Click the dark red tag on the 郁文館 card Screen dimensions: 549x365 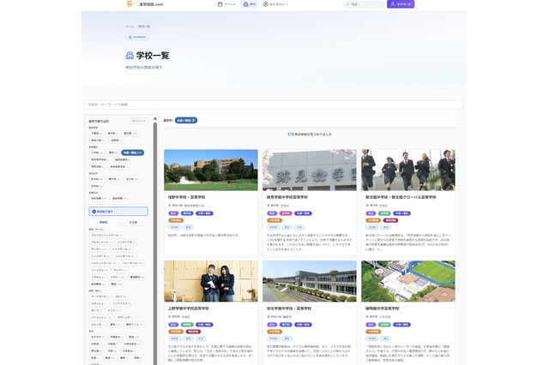[x=390, y=220]
